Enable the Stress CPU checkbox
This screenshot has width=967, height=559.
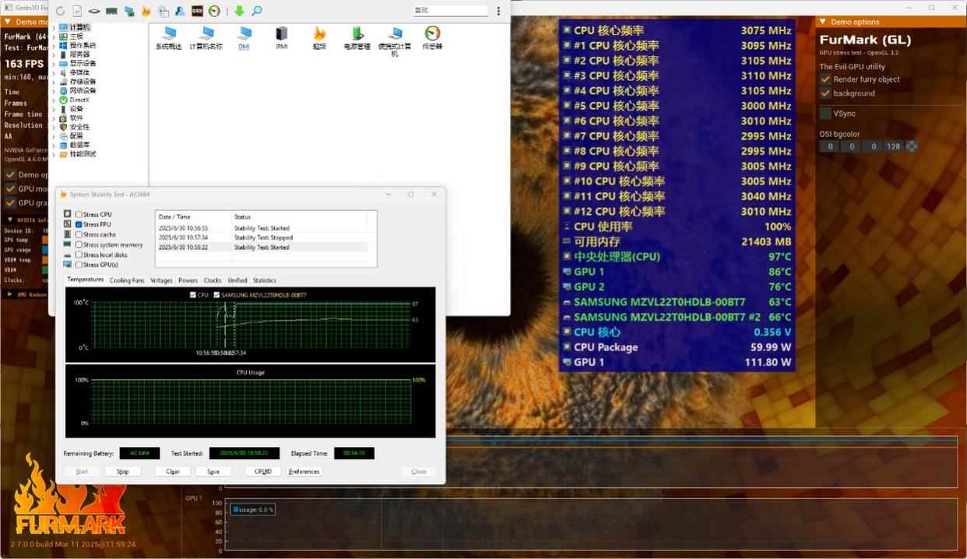click(79, 214)
